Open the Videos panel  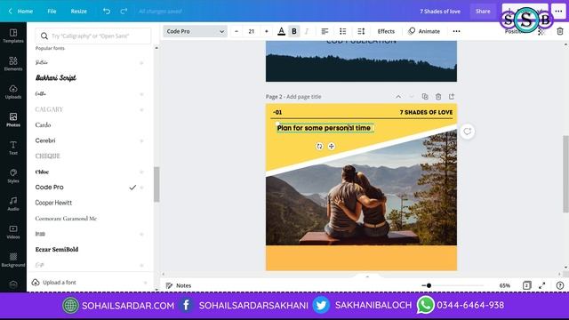click(13, 231)
